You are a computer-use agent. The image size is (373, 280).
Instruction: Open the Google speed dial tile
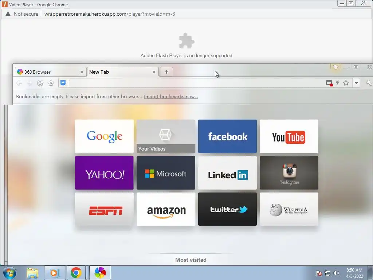(104, 136)
